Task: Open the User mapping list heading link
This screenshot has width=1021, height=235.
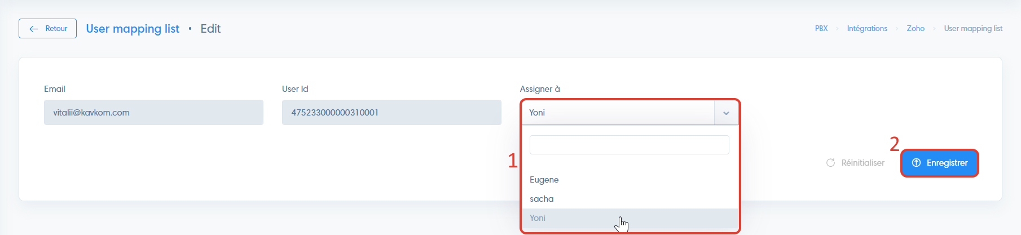Action: (x=133, y=29)
